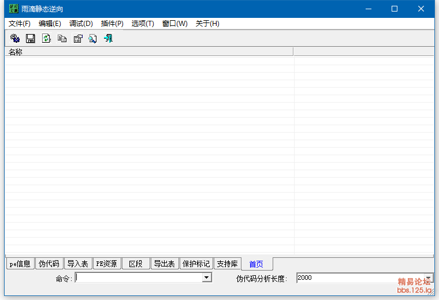Open the 关于(H) menu
The width and height of the screenshot is (439, 300).
[207, 24]
